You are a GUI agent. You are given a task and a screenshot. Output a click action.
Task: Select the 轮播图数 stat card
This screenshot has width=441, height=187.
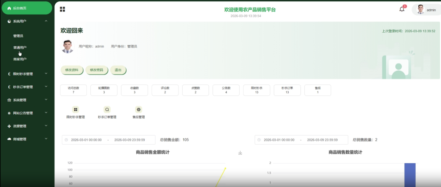coord(104,90)
